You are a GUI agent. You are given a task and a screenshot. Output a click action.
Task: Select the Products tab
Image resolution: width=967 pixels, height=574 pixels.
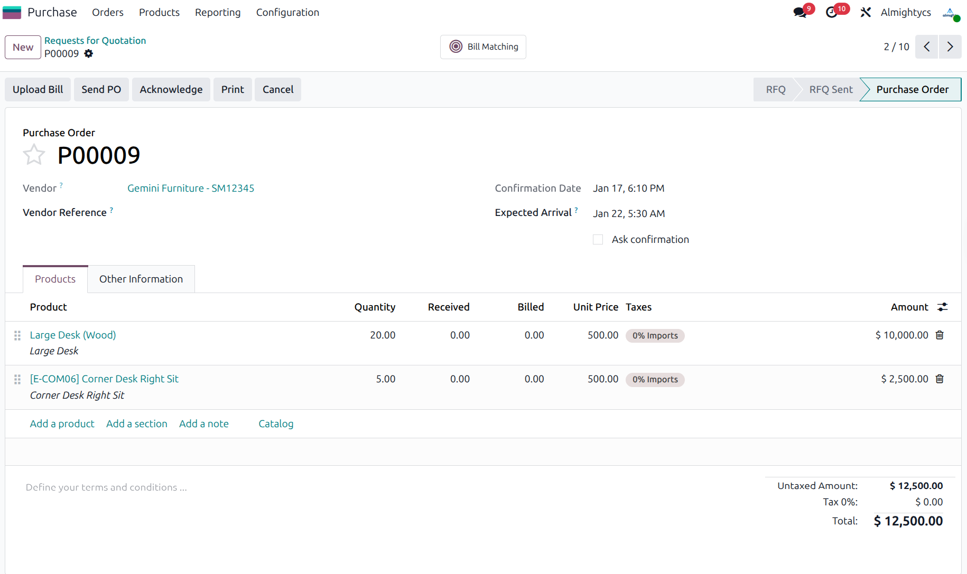click(55, 279)
